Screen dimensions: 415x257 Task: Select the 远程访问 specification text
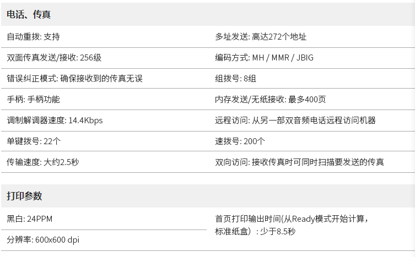click(x=295, y=121)
